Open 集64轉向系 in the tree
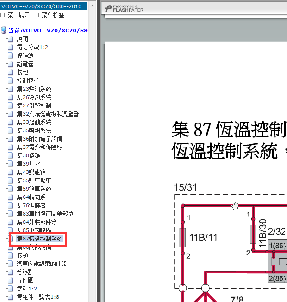Viewport: 287px width, 302px height. click(x=31, y=197)
